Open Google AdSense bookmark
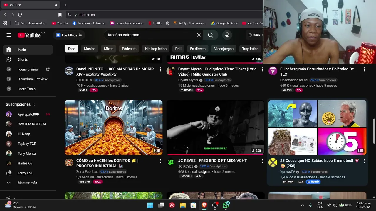Image resolution: width=376 pixels, height=211 pixels. tap(224, 23)
